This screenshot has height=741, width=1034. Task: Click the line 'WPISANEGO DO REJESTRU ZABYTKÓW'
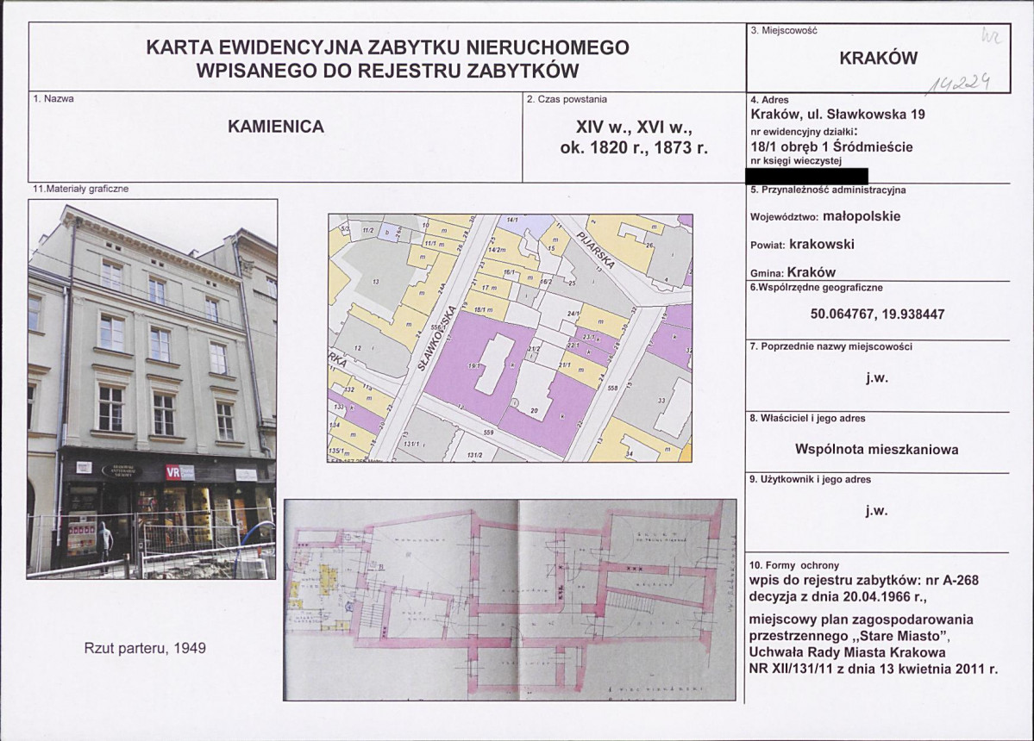[x=388, y=72]
